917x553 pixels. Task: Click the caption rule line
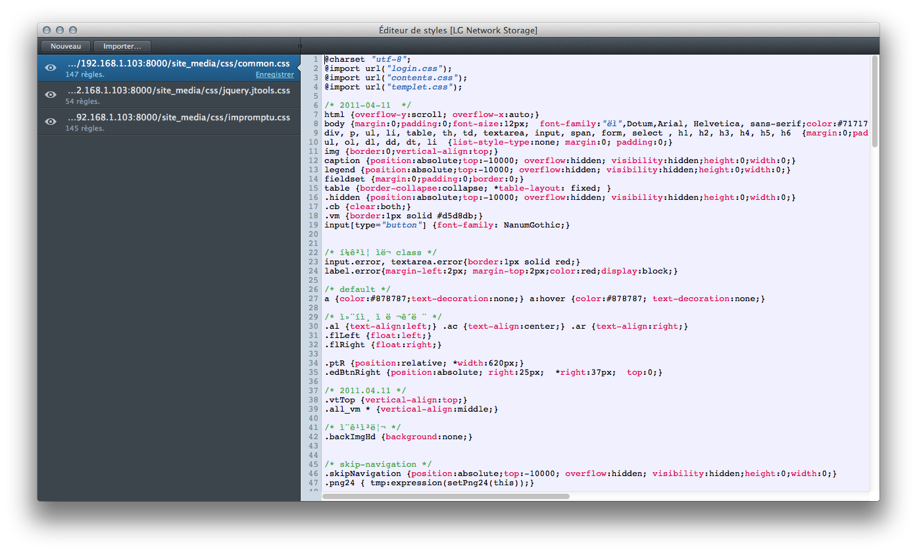(560, 160)
